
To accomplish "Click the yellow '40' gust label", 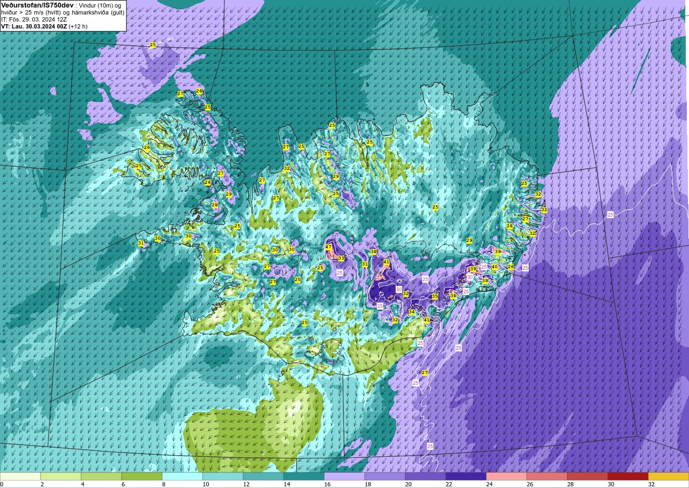I will [x=495, y=267].
